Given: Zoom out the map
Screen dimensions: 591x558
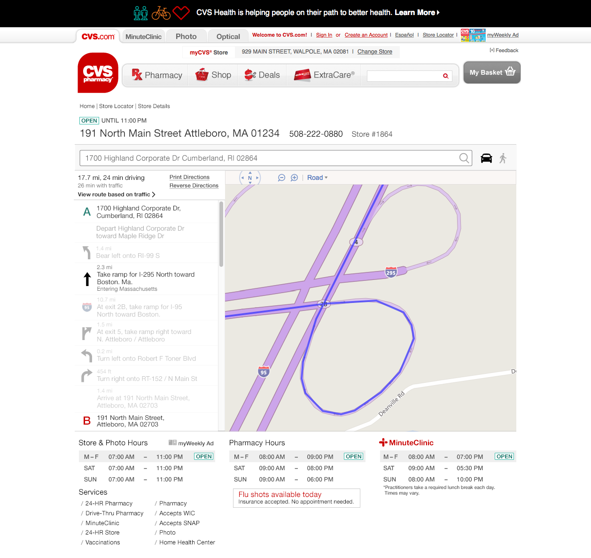Looking at the screenshot, I should (281, 178).
